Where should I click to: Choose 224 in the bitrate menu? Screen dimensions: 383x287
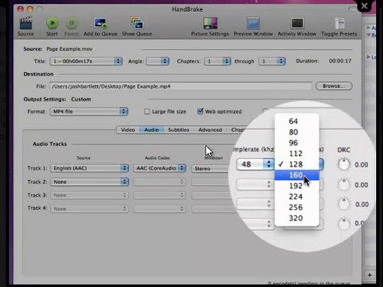tap(297, 197)
